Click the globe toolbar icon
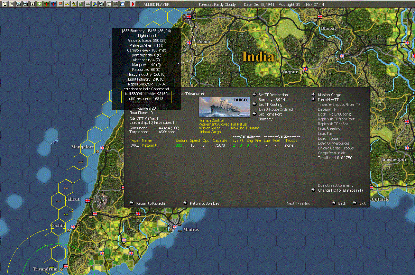This screenshot has width=415, height=275. pyautogui.click(x=95, y=4)
